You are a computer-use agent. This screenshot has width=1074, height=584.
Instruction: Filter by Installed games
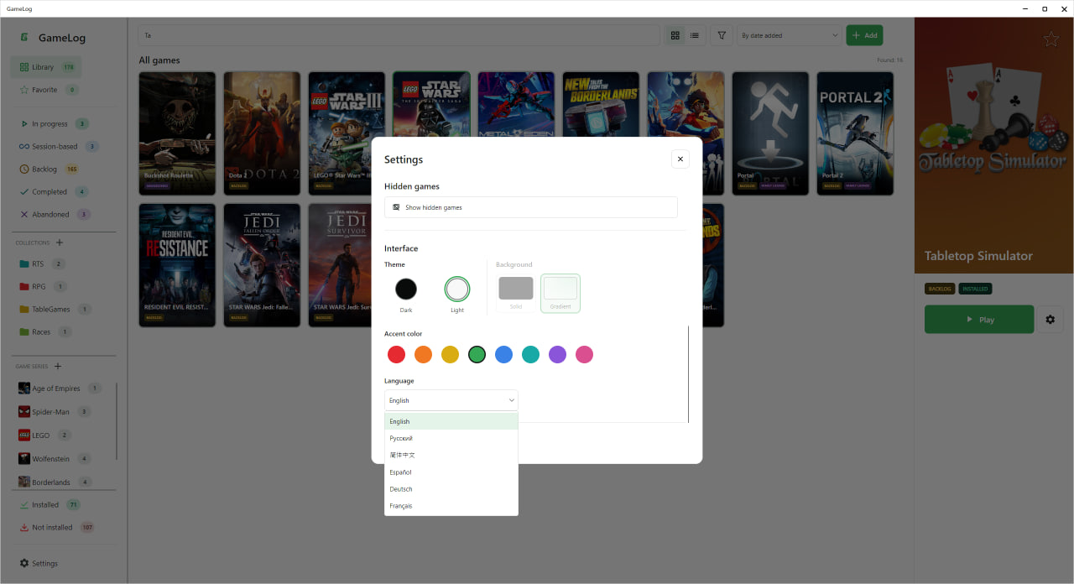(50, 505)
